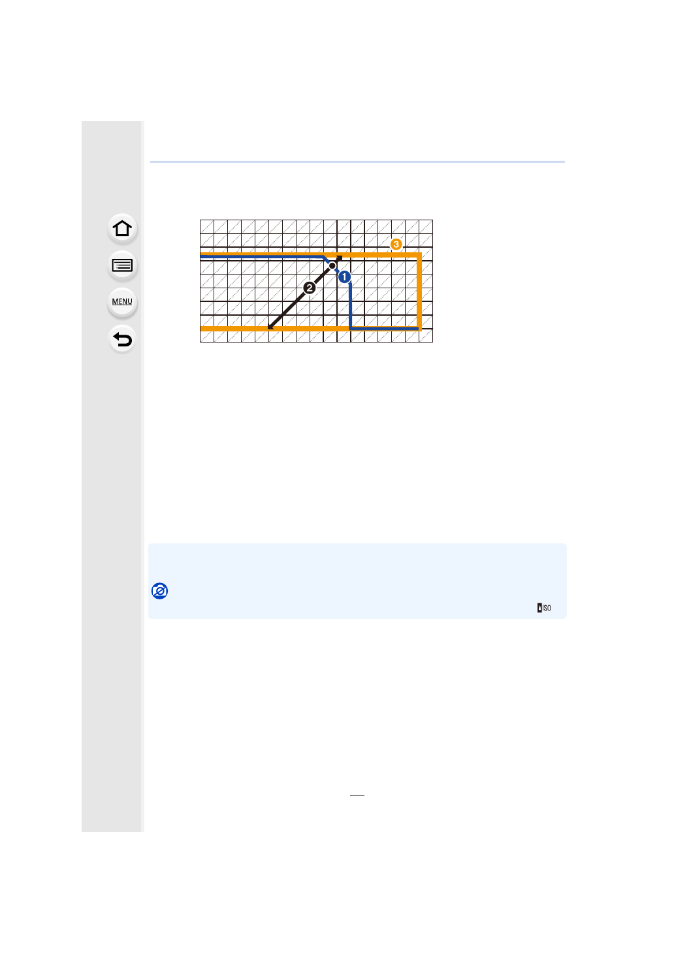Select the blue number 1 marker

[344, 277]
